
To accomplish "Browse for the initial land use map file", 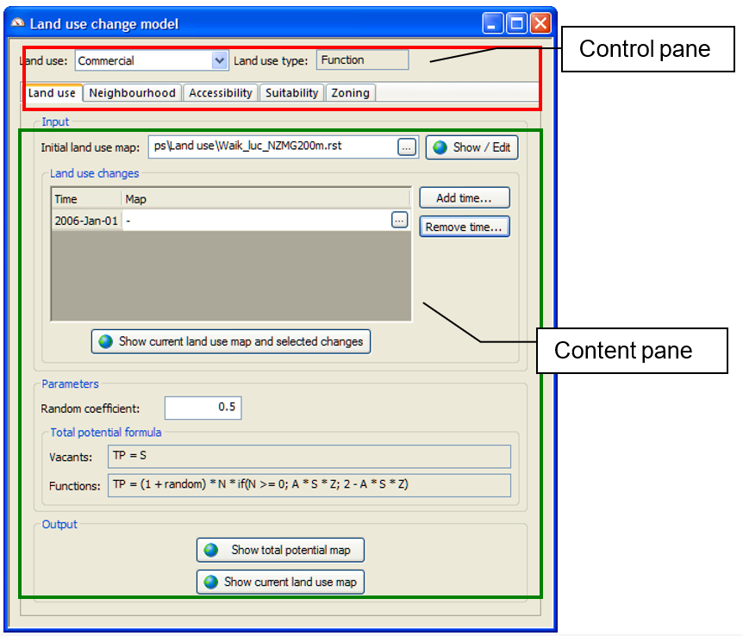I will (407, 147).
